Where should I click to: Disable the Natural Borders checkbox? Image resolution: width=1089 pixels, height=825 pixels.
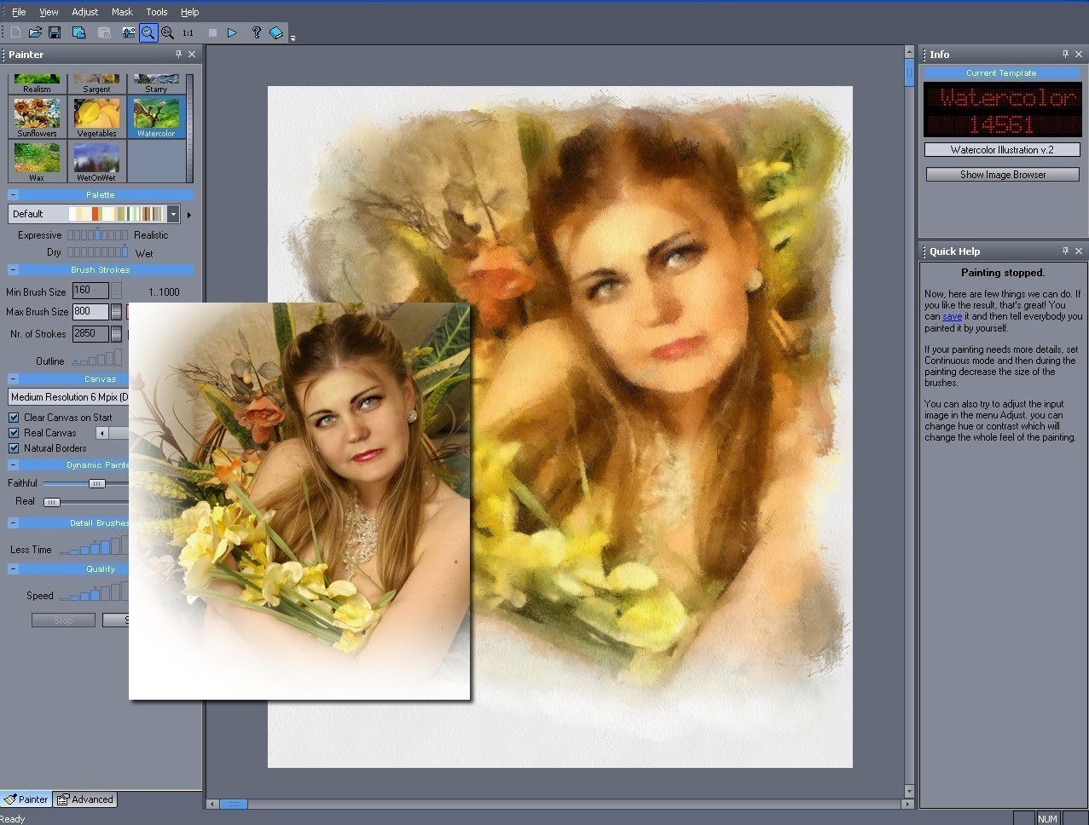pos(14,448)
